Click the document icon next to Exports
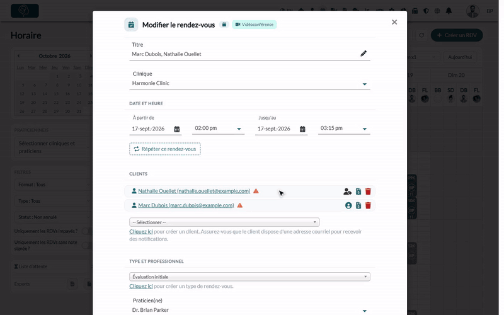The image size is (504, 315). point(72,284)
